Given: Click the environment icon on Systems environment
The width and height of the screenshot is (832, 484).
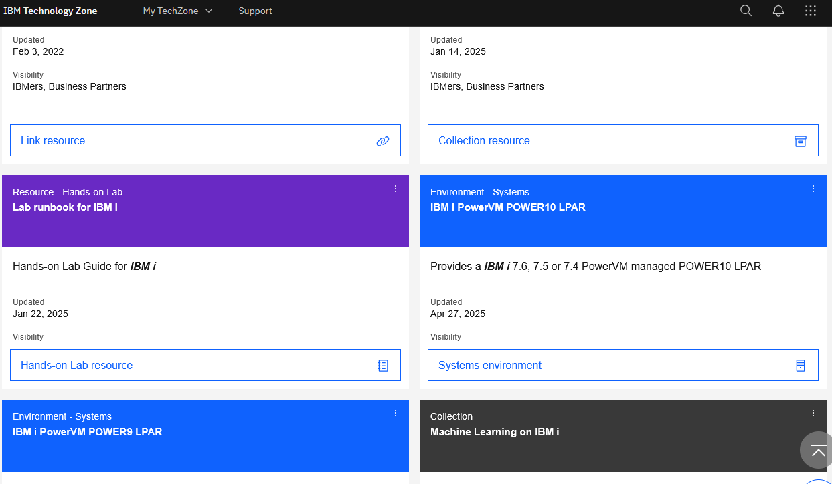Looking at the screenshot, I should pyautogui.click(x=801, y=365).
